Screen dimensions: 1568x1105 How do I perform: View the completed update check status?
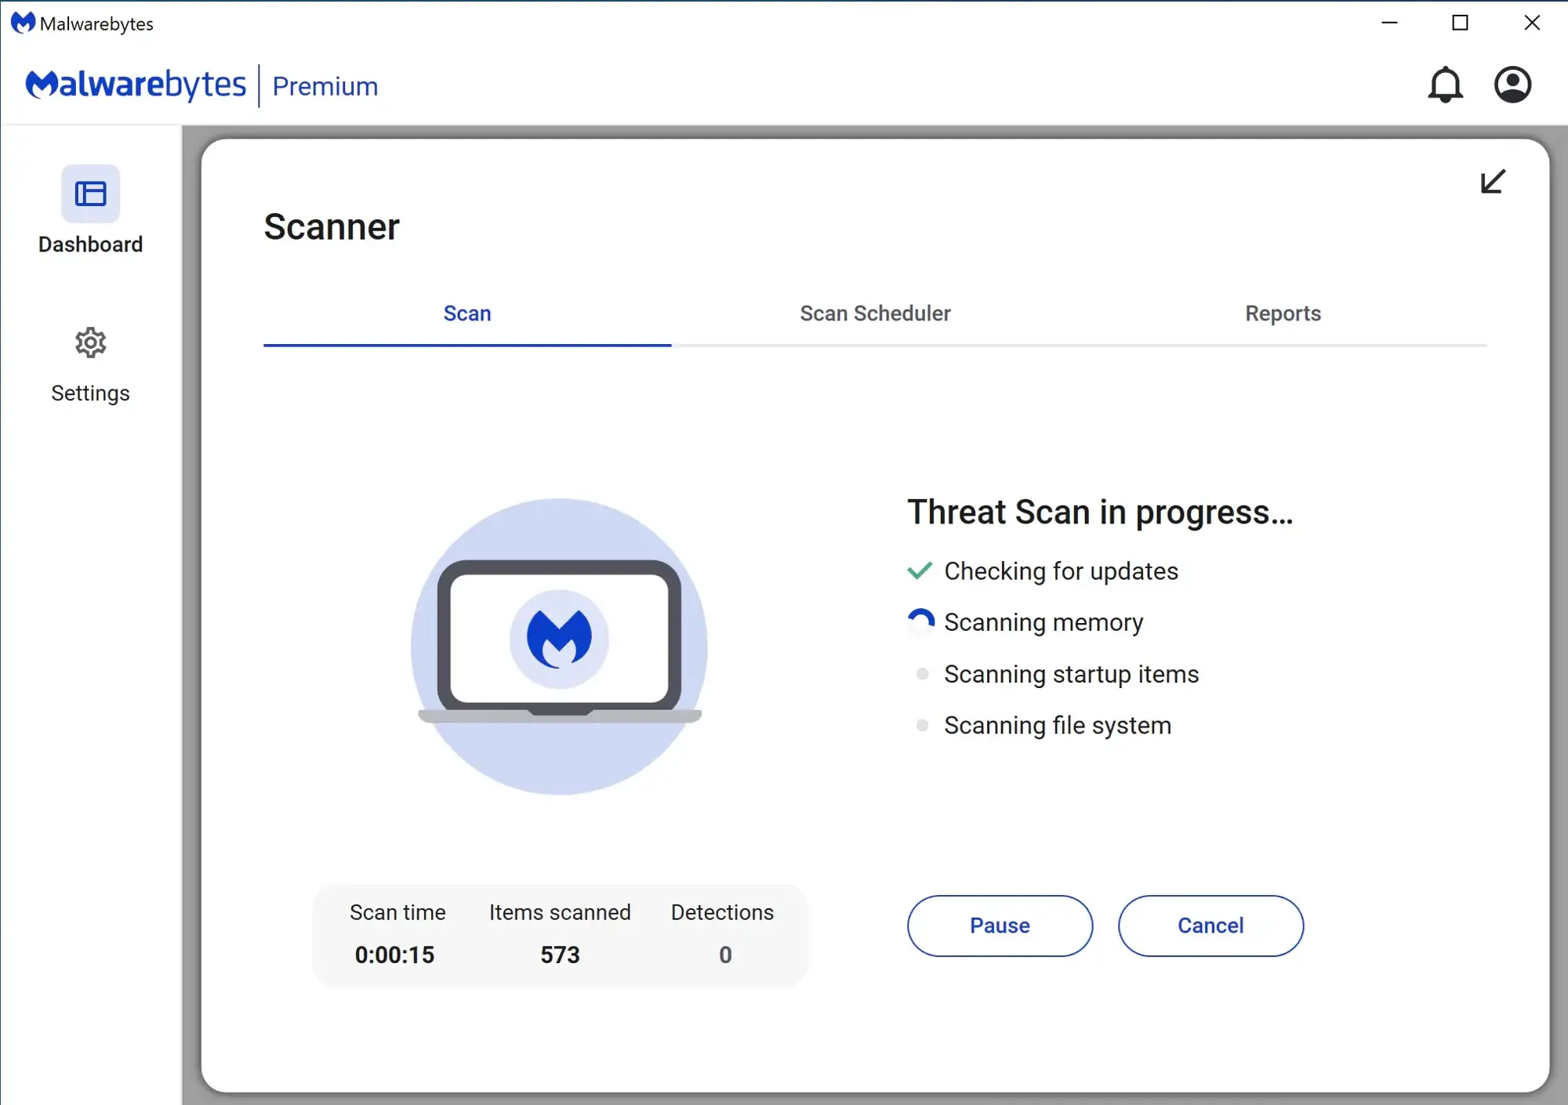1061,571
